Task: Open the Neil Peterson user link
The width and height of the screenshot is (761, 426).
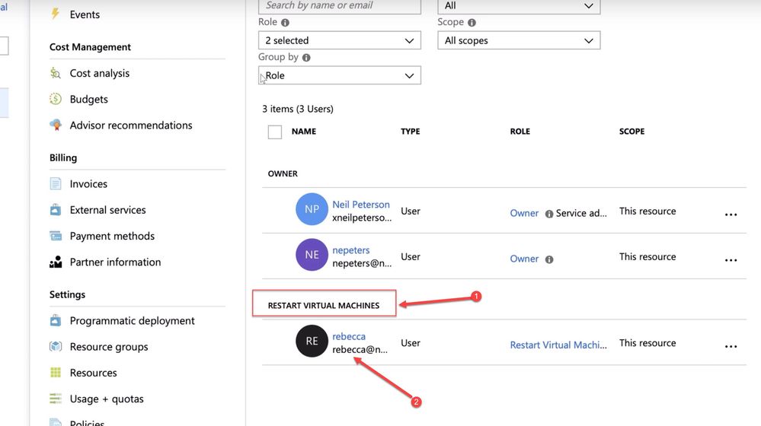Action: pyautogui.click(x=361, y=205)
